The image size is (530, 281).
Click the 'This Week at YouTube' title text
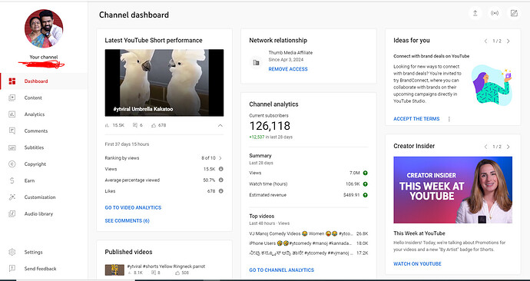click(x=419, y=233)
